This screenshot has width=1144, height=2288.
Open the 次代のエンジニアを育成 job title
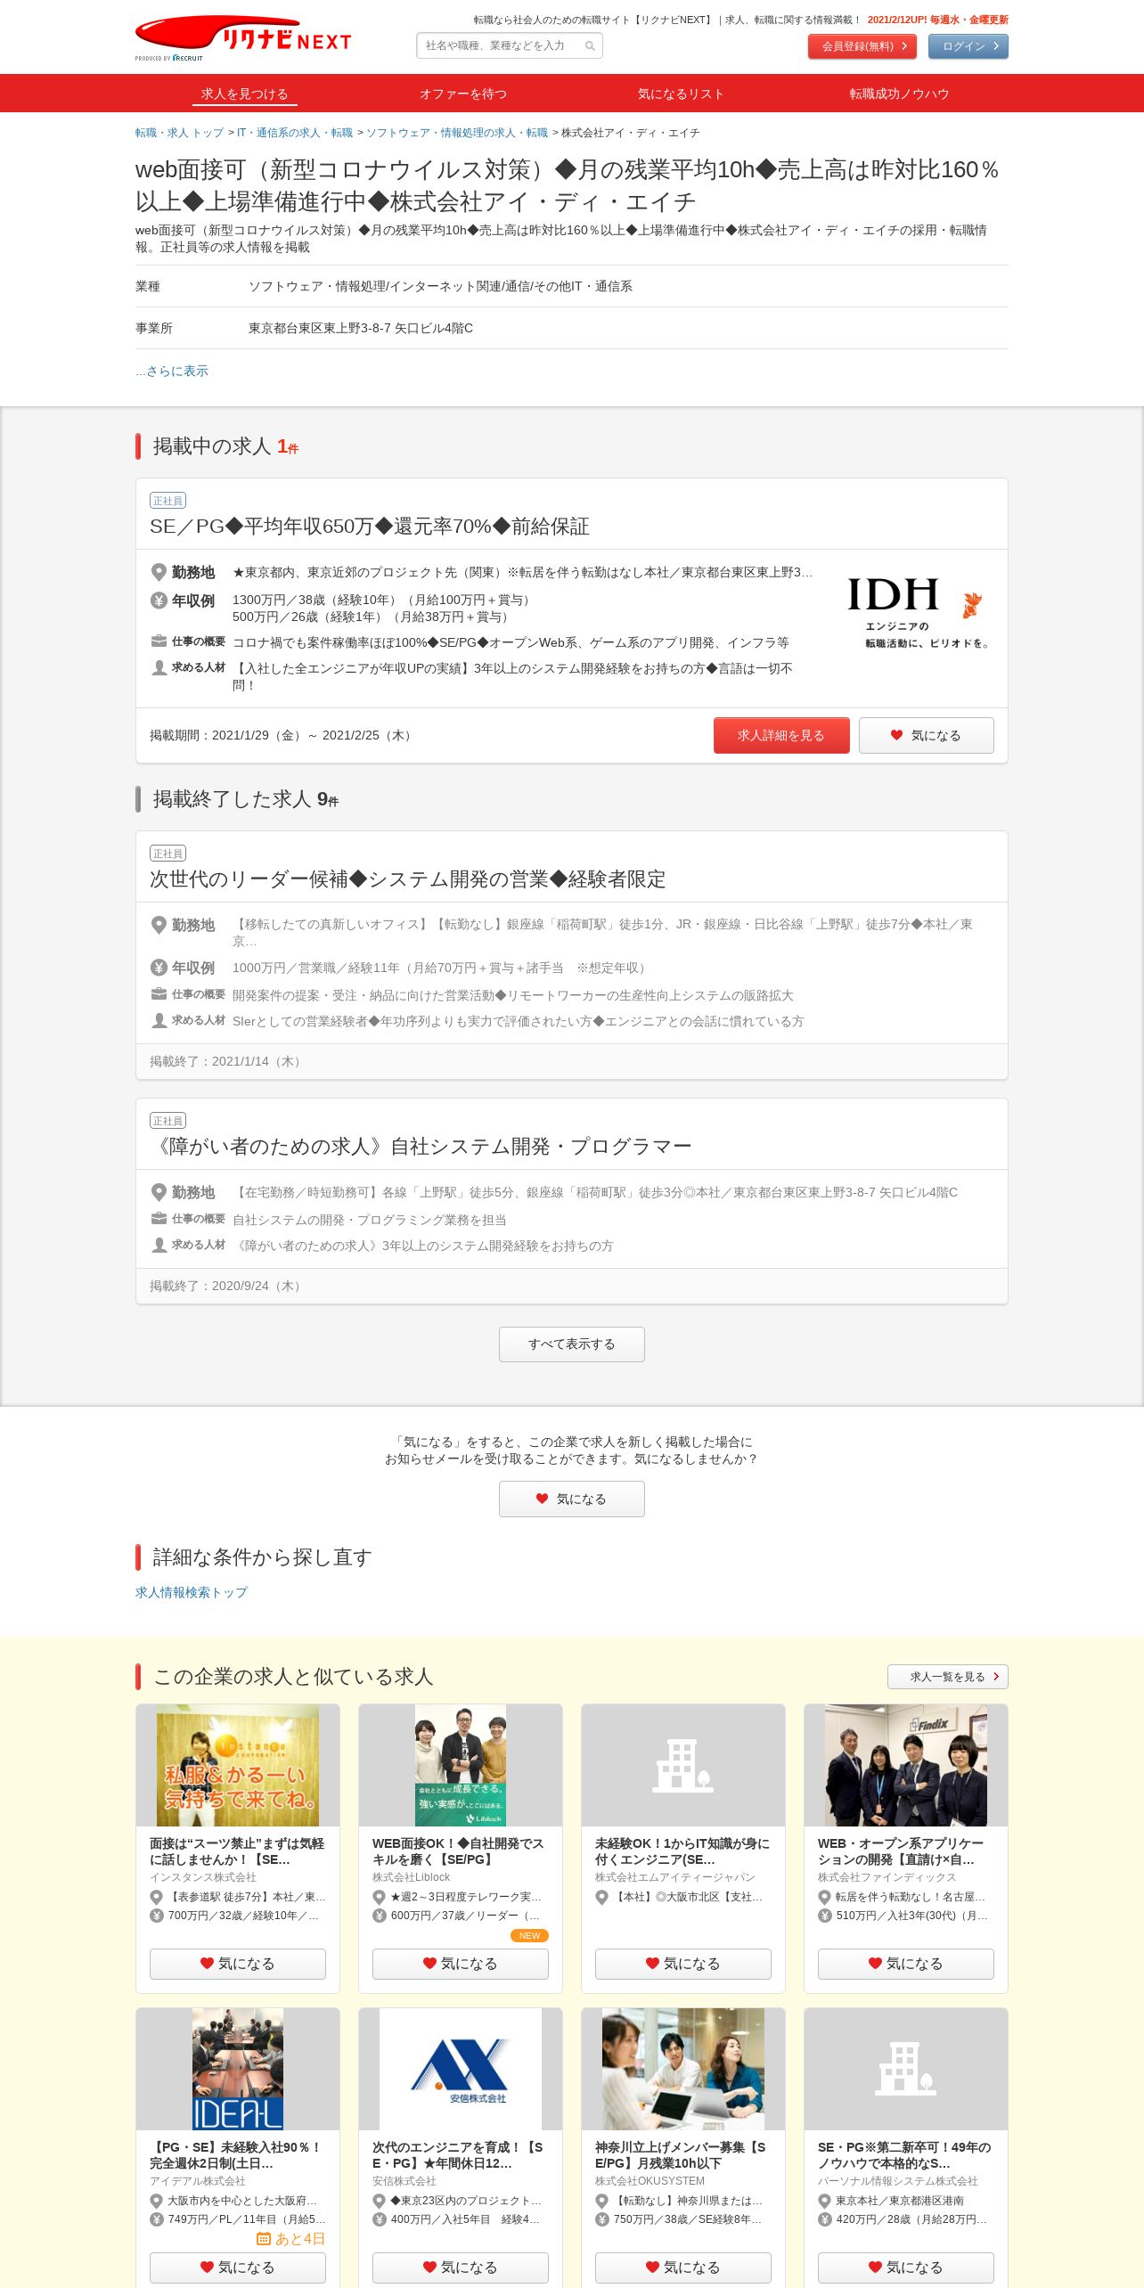(x=458, y=2155)
